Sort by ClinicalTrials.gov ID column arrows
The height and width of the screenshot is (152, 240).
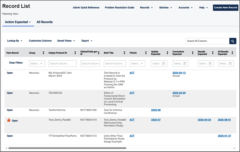click(x=99, y=53)
